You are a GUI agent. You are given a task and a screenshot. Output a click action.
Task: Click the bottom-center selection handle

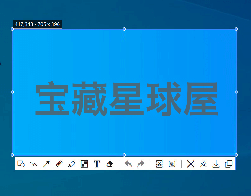tap(124, 155)
